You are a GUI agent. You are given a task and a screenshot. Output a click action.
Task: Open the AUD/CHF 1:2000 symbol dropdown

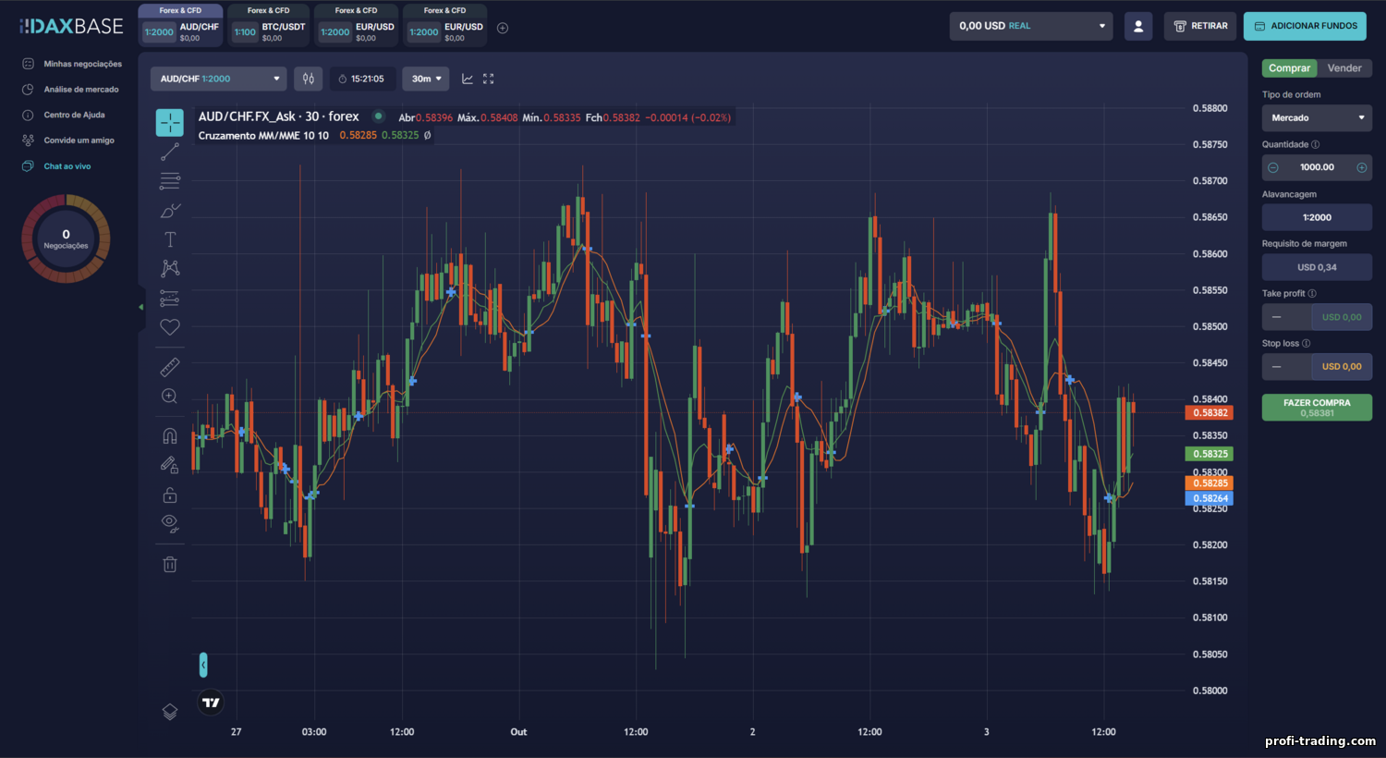[x=219, y=79]
